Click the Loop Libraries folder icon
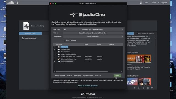This screenshot has height=99, width=176. [59, 50]
